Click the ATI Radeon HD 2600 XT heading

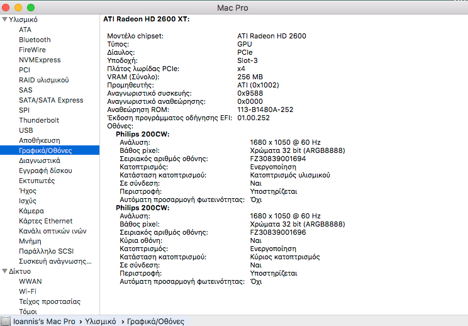point(146,19)
